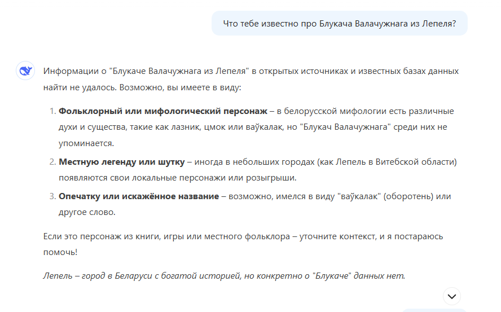
Task: Click the DeepSeek whale avatar icon
Action: [25, 71]
